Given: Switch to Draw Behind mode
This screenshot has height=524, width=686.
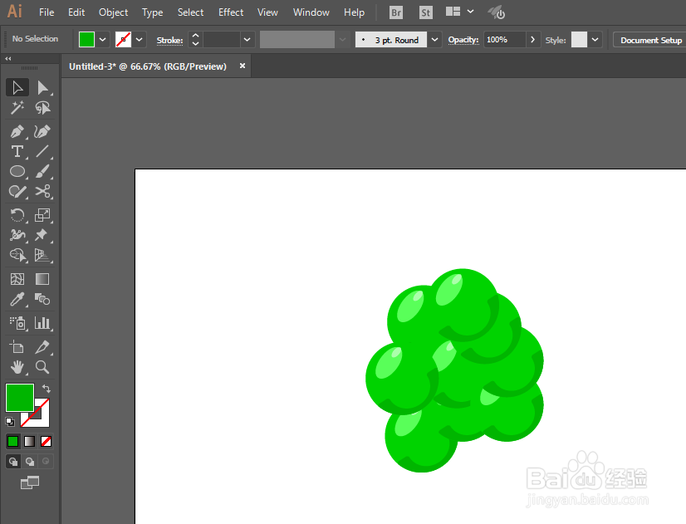Looking at the screenshot, I should [x=29, y=462].
